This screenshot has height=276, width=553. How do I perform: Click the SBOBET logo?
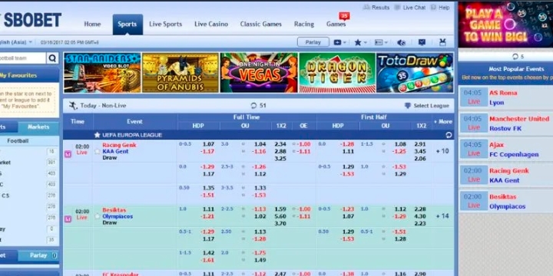click(31, 20)
